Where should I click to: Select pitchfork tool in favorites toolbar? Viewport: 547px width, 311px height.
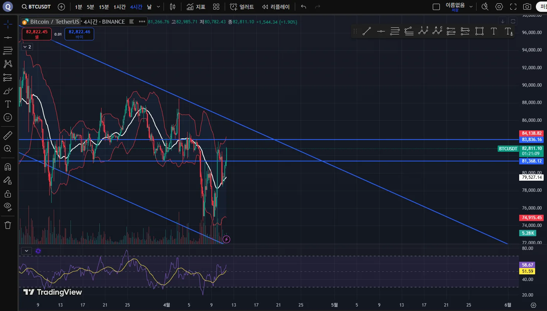[x=409, y=31]
